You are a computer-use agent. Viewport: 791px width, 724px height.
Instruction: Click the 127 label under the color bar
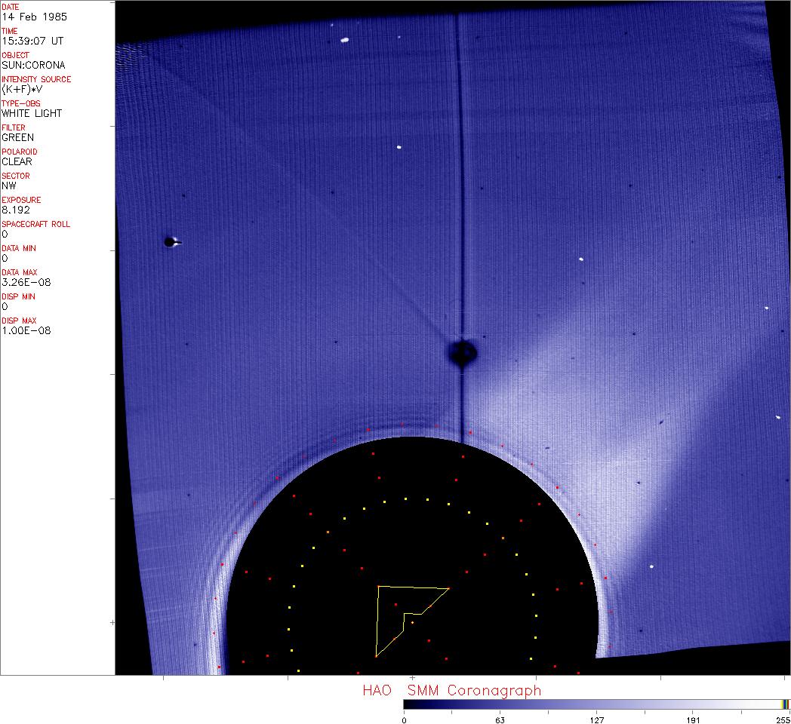point(597,720)
